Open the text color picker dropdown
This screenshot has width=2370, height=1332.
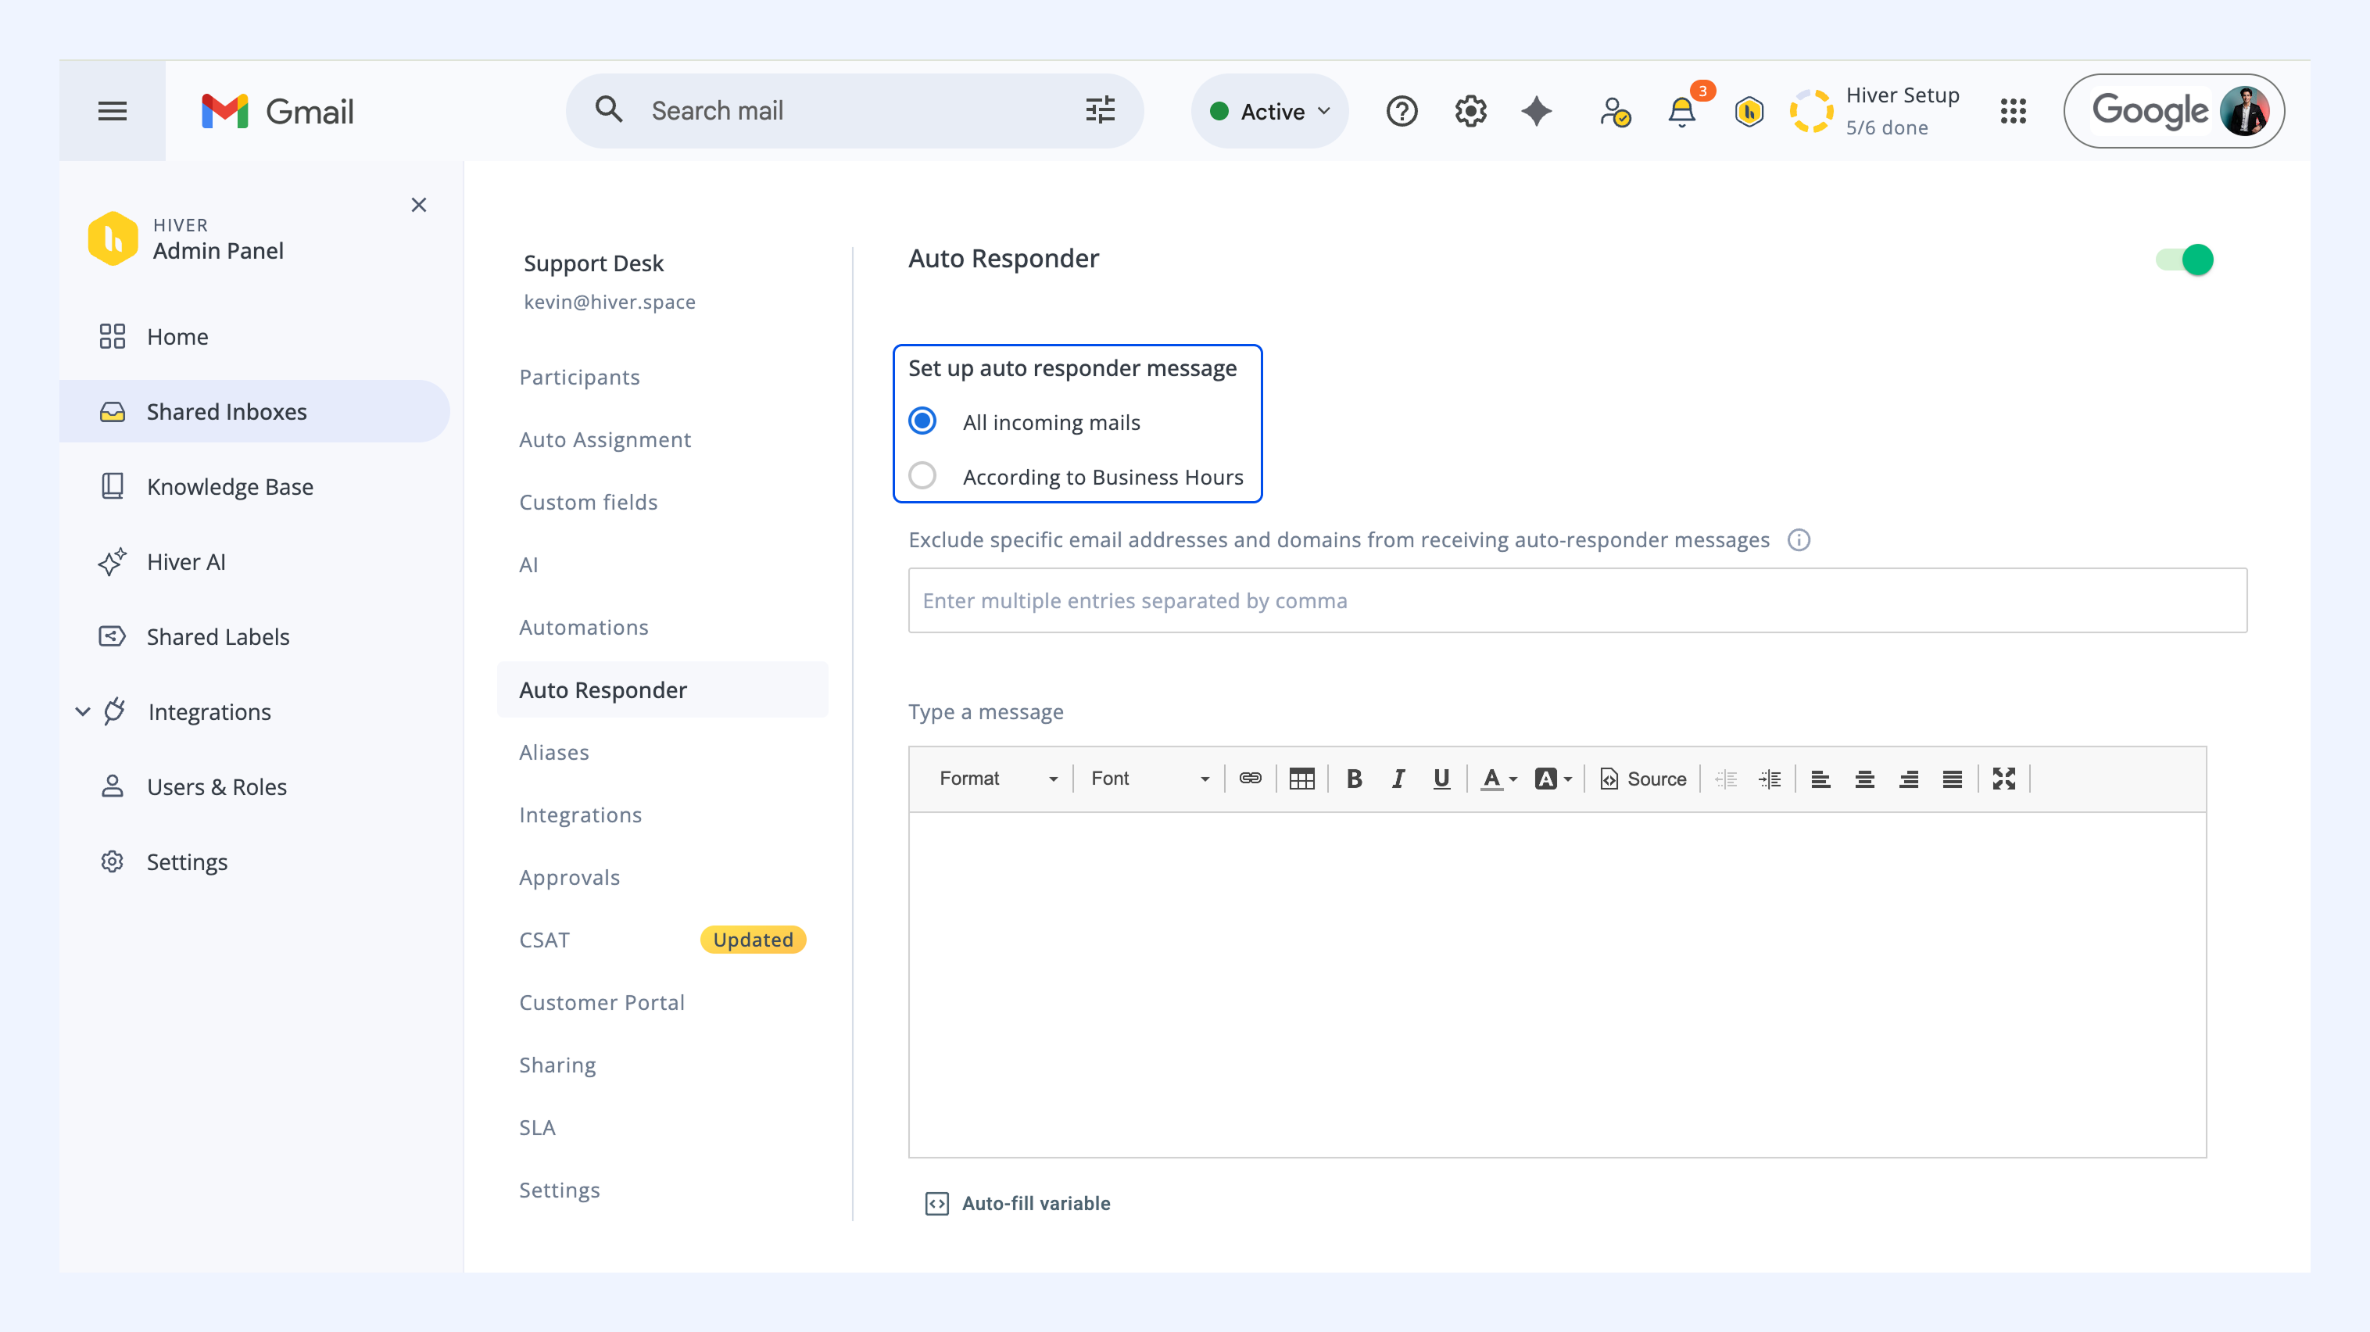tap(1498, 779)
